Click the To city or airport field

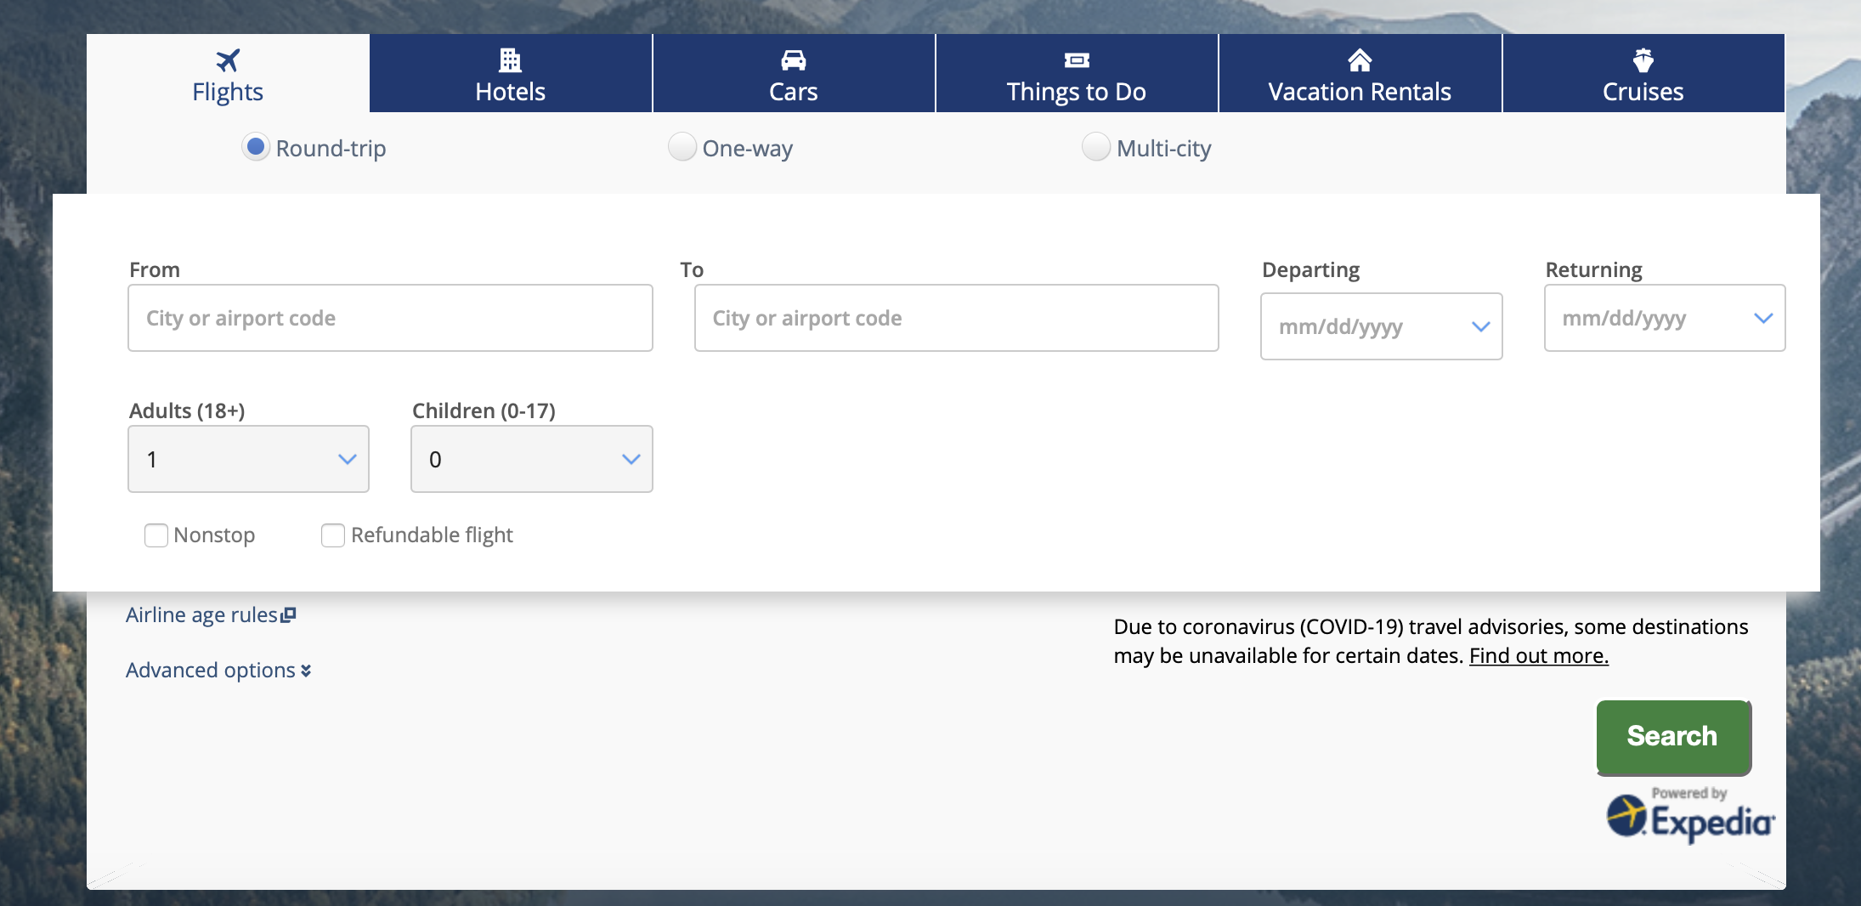[957, 318]
